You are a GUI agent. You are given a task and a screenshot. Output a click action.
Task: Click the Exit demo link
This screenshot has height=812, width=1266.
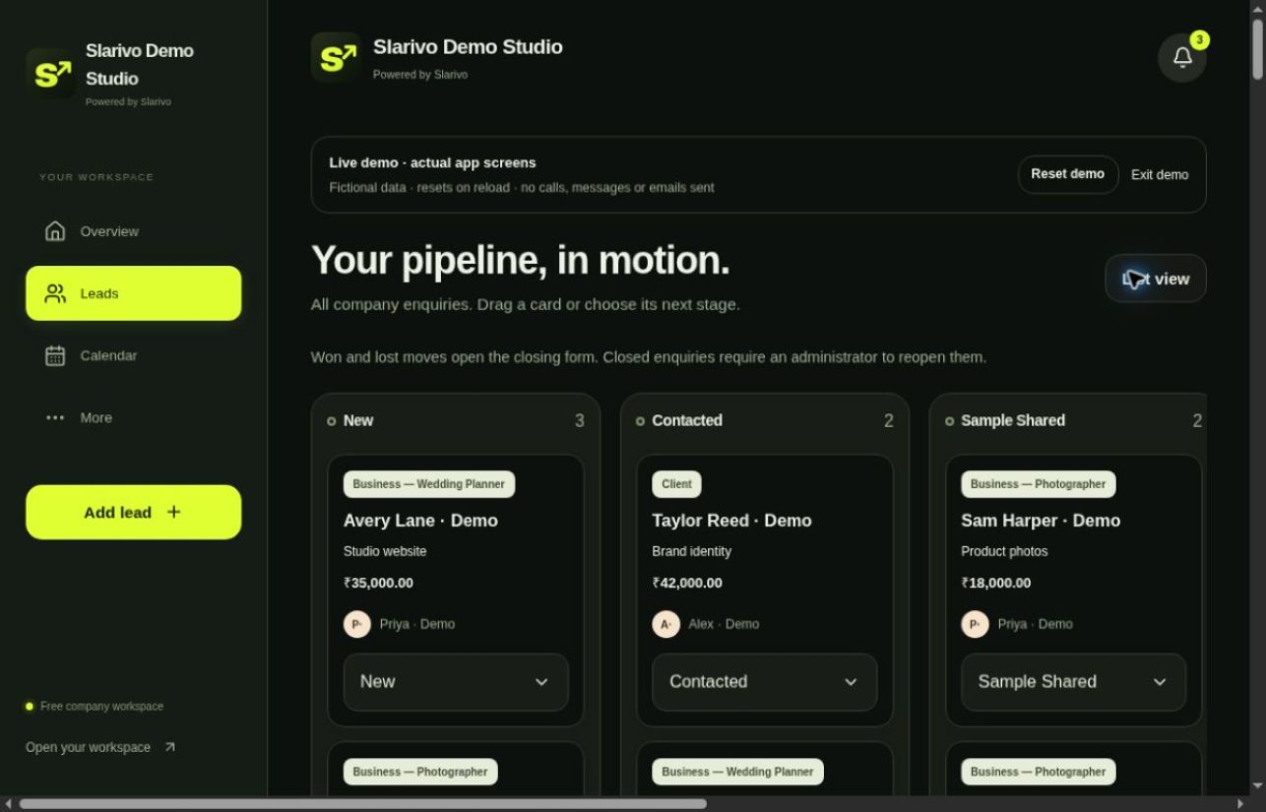(1160, 174)
